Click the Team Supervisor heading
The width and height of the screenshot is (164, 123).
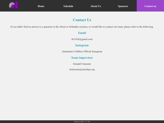82,58
